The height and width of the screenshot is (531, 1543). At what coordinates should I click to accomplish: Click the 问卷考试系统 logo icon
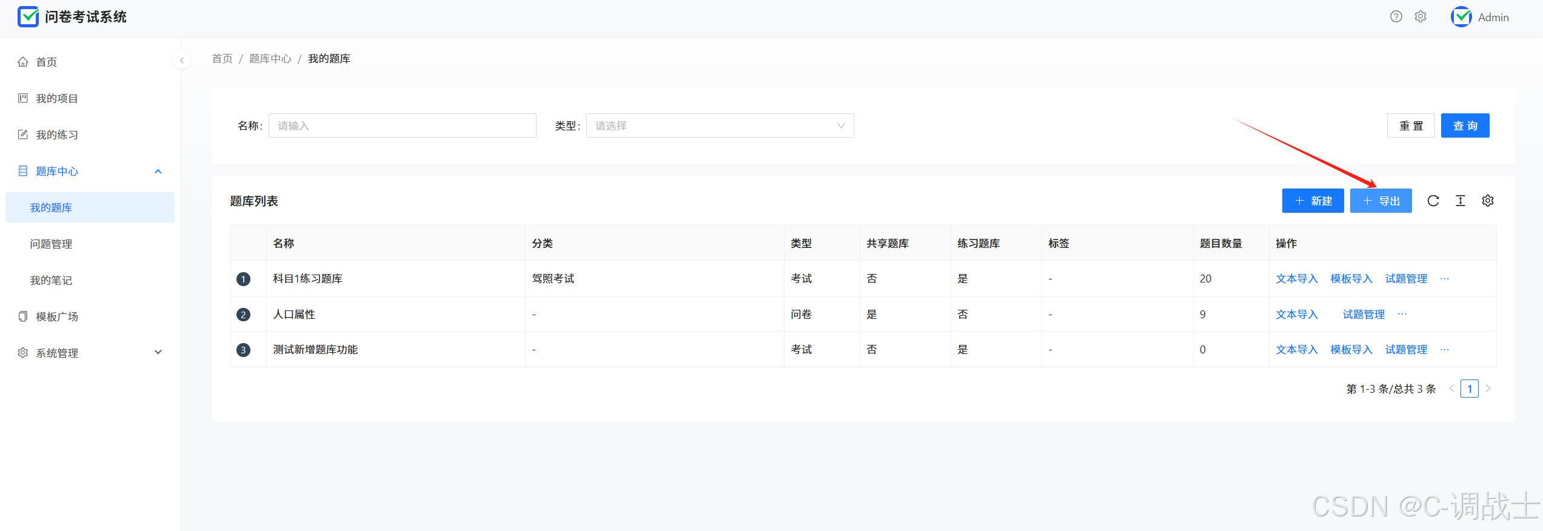(28, 17)
